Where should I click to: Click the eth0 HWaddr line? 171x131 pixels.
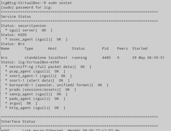coord(60,130)
